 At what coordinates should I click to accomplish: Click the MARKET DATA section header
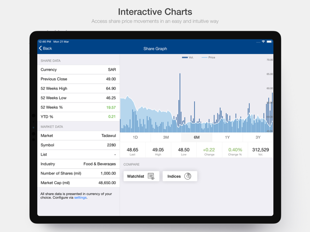tap(52, 127)
